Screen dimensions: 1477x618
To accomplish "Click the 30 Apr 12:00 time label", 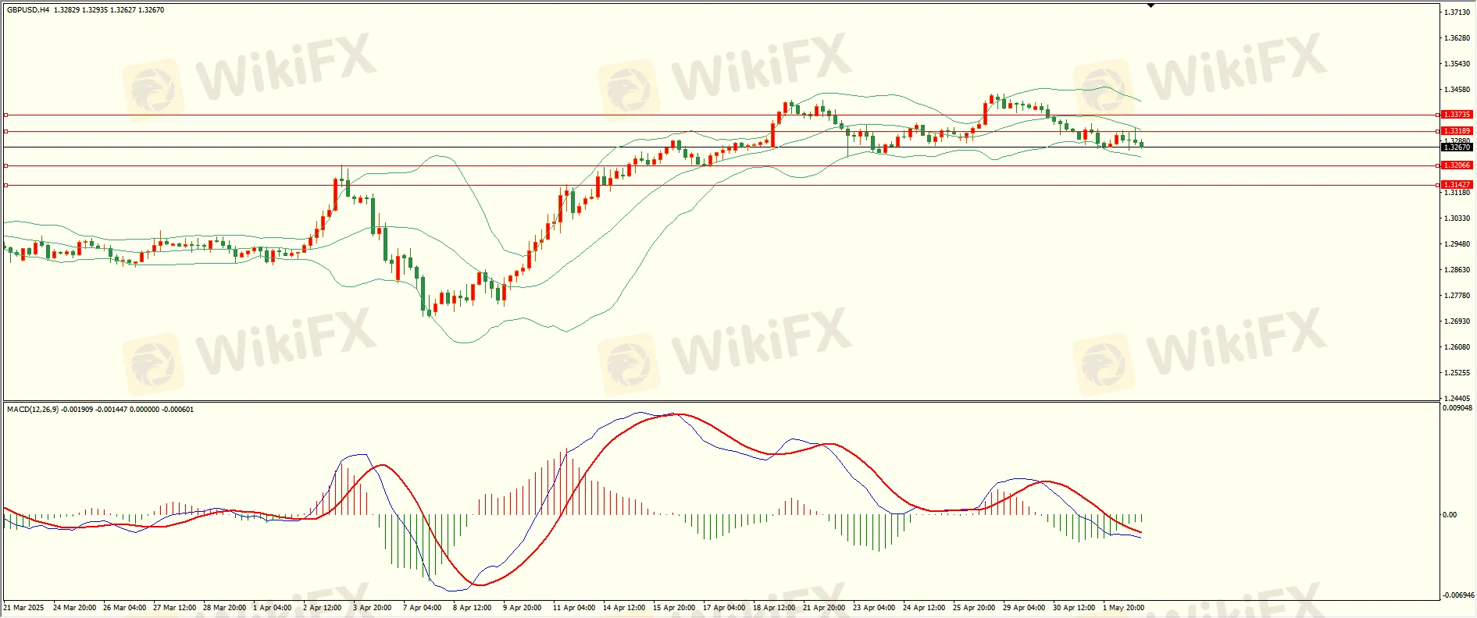I will [x=1074, y=608].
